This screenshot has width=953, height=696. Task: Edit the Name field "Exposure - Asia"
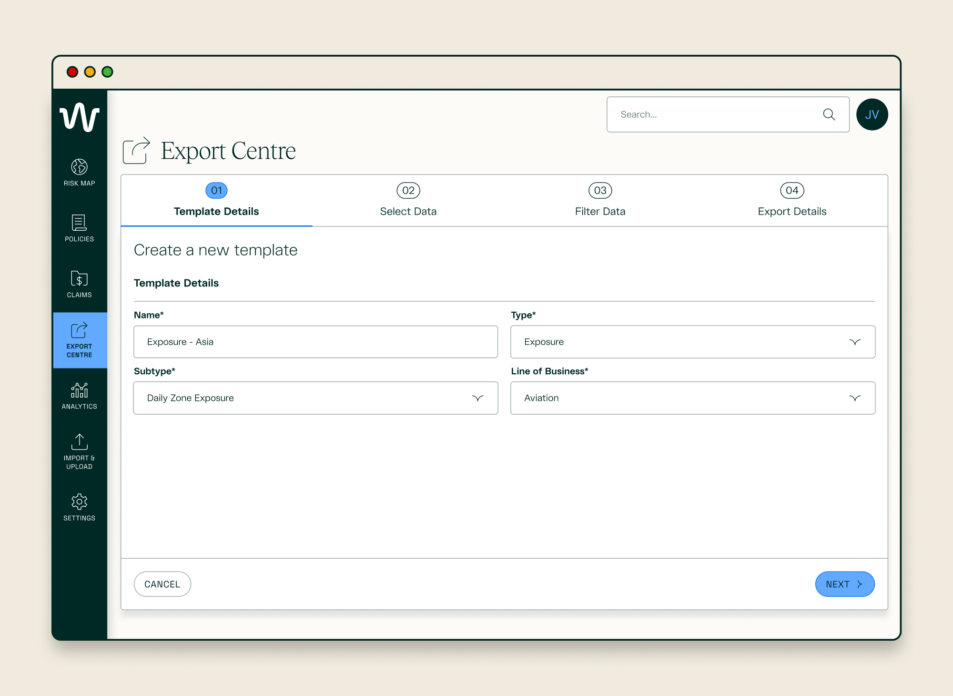pos(316,342)
